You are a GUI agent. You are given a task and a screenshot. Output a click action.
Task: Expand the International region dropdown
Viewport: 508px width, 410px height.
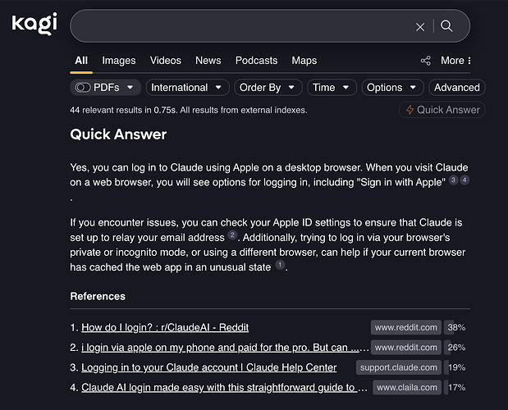click(x=188, y=88)
